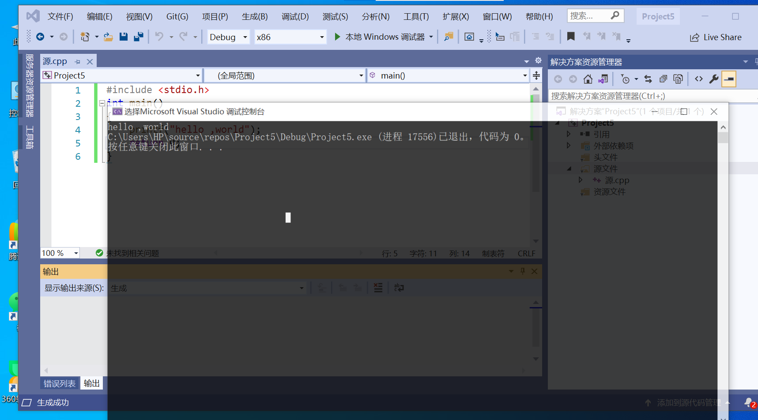Select 源.cpp in Solution Explorer tree
The image size is (758, 420).
pos(617,180)
